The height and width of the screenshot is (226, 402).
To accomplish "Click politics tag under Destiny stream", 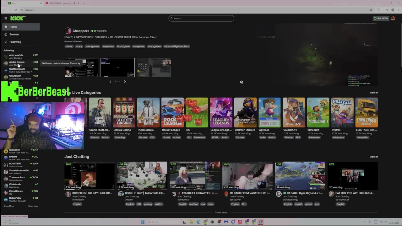I will (159, 204).
